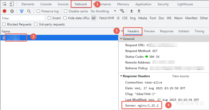
Task: Export HAR file with download arrow
Action: [139, 11]
